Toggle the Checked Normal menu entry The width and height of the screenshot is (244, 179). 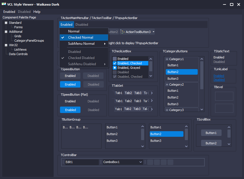coord(84,37)
